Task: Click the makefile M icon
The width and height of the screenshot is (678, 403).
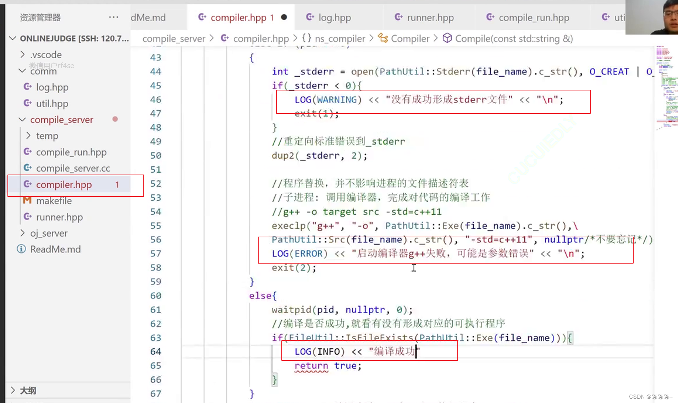Action: tap(27, 200)
